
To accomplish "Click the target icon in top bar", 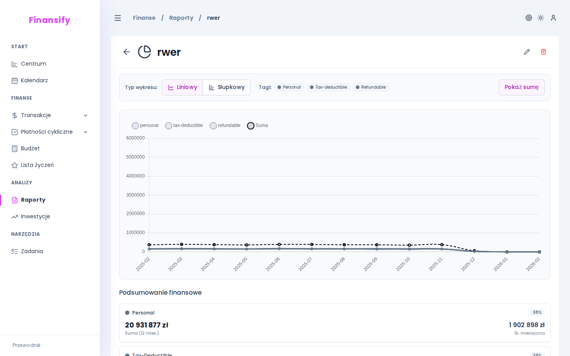I will pyautogui.click(x=529, y=18).
